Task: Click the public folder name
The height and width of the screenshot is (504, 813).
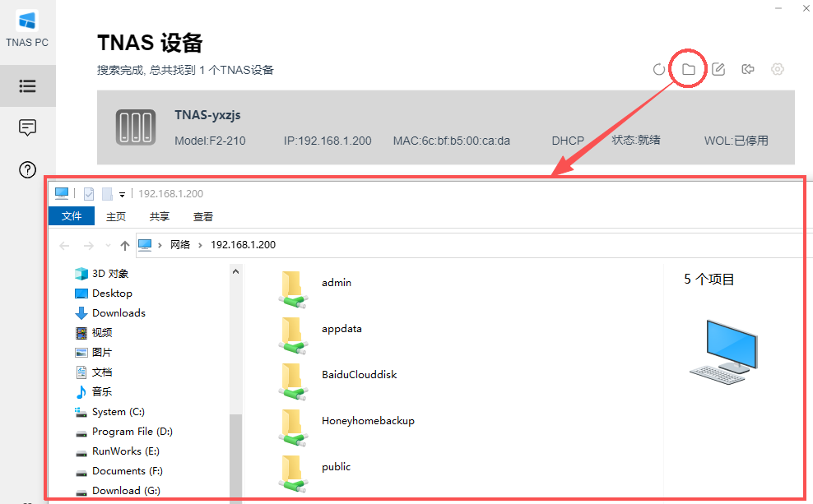Action: [336, 467]
